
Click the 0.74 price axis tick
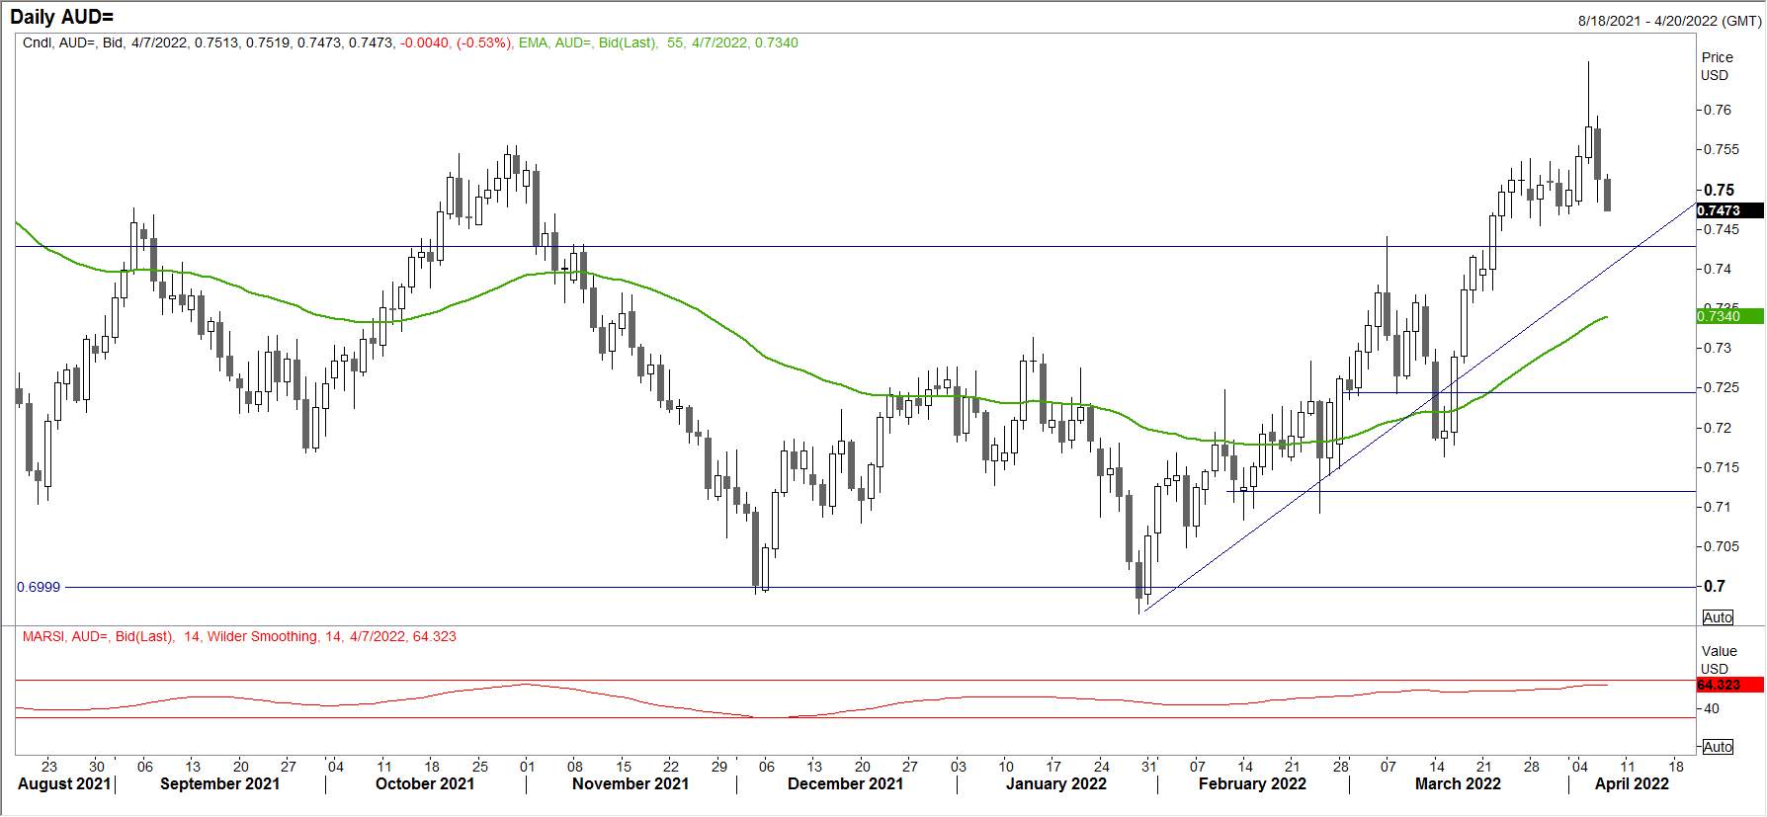[1718, 269]
